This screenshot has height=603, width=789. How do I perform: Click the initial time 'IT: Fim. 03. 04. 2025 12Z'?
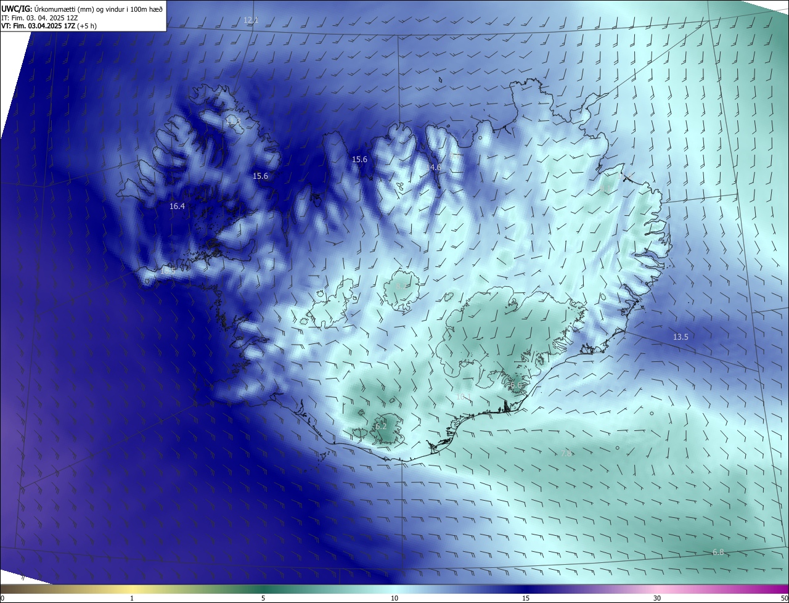pos(39,17)
